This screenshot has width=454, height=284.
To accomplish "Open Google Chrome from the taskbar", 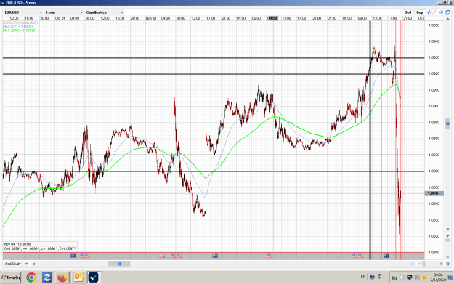I will 31,277.
